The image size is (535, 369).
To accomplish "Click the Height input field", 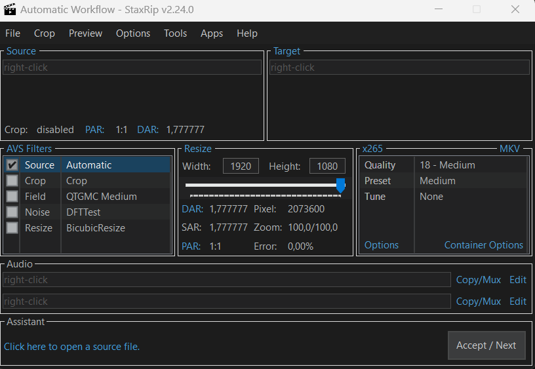I will pyautogui.click(x=327, y=166).
